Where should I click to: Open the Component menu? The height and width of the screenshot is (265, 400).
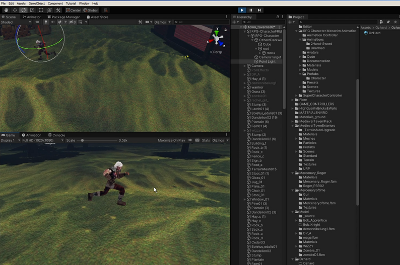coord(55,4)
